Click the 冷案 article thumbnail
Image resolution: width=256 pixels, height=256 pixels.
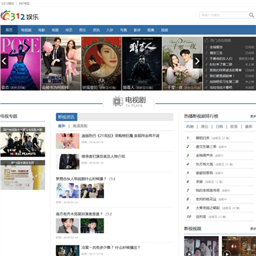[x=68, y=250]
